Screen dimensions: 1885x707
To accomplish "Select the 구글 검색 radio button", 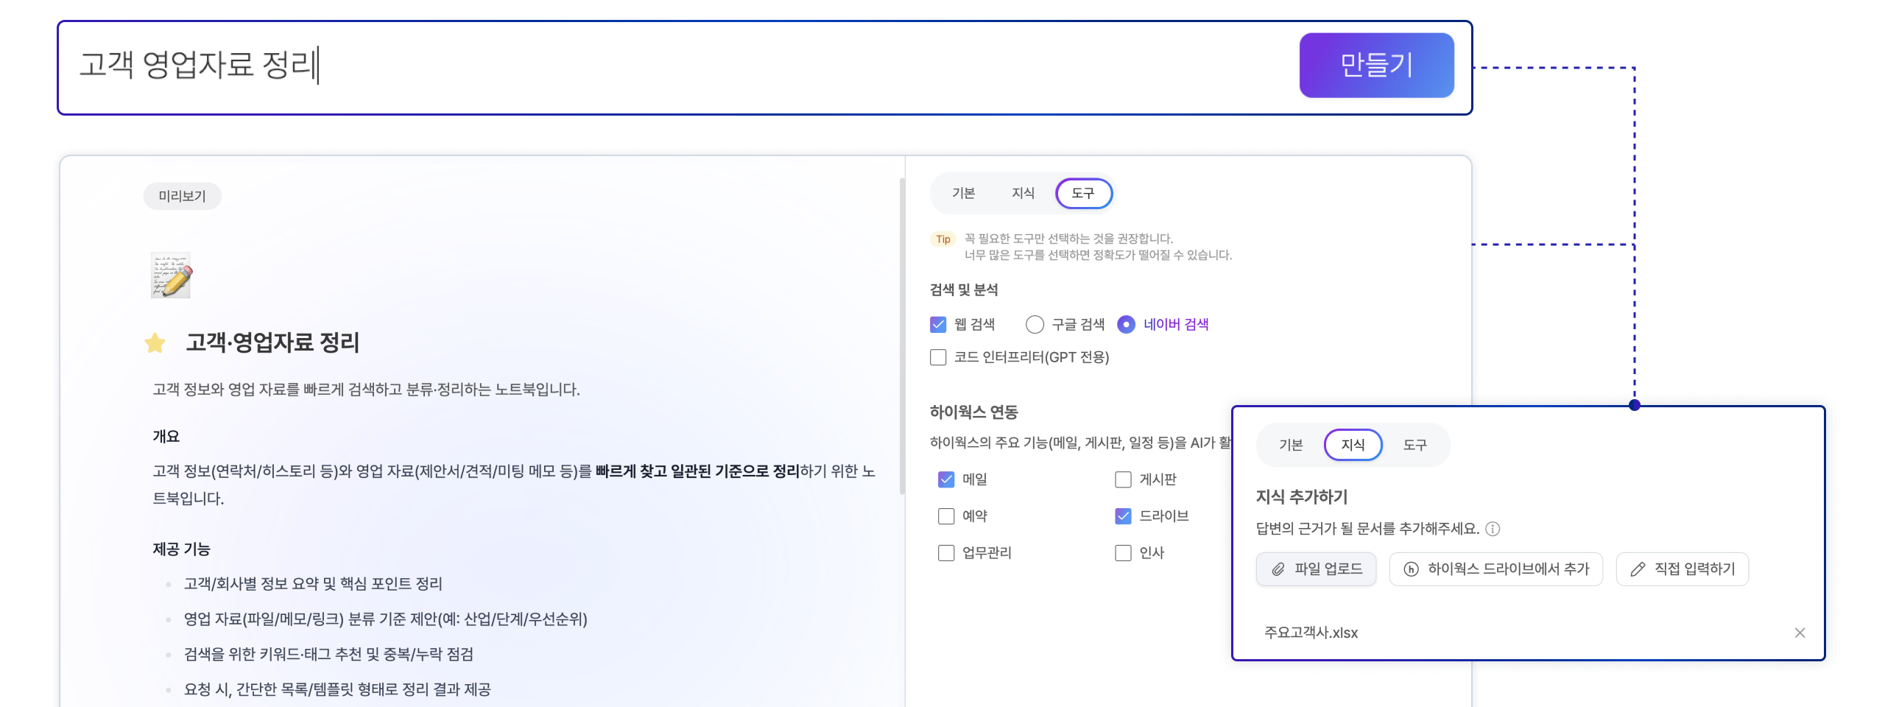I will point(1035,324).
